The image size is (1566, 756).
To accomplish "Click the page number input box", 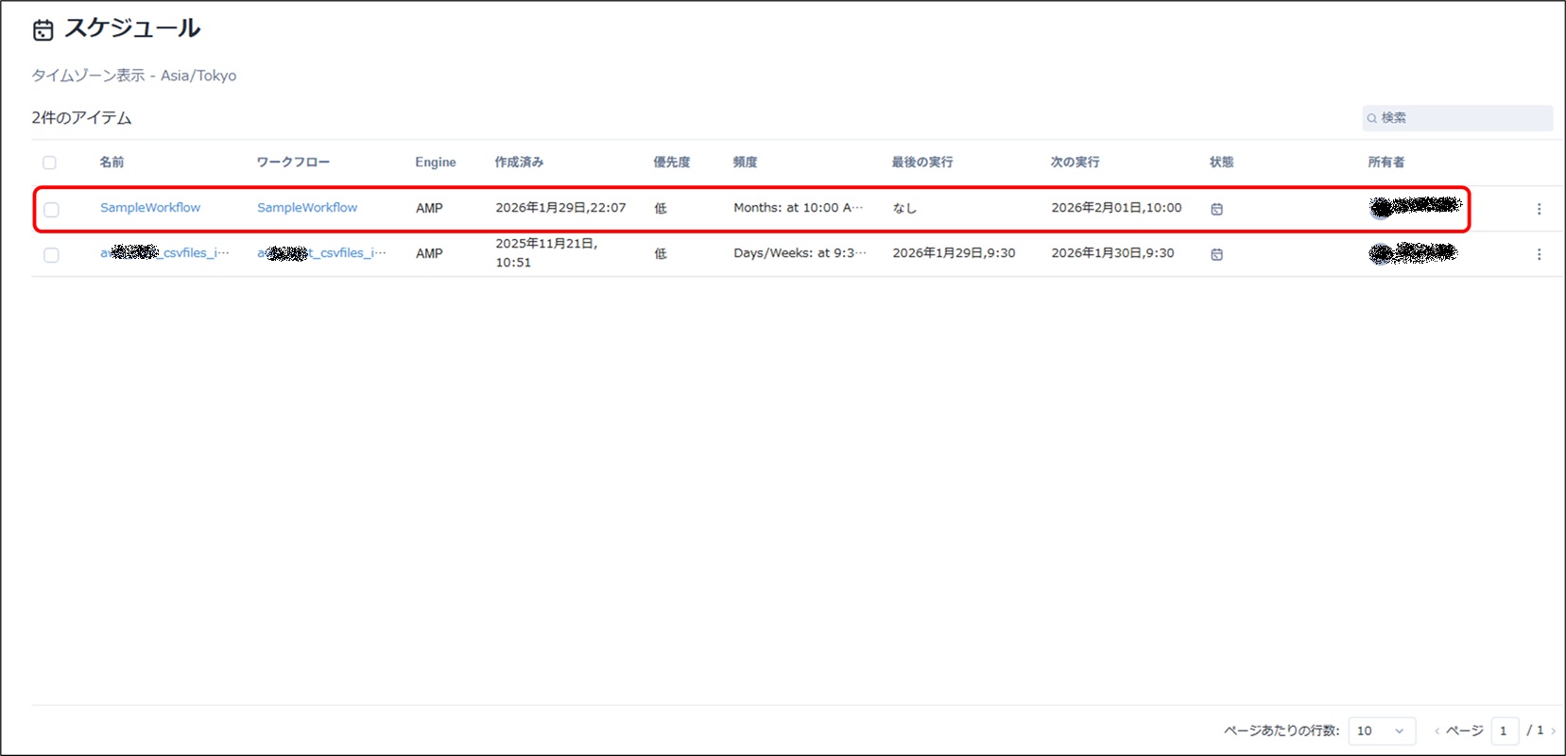I will pos(1504,730).
